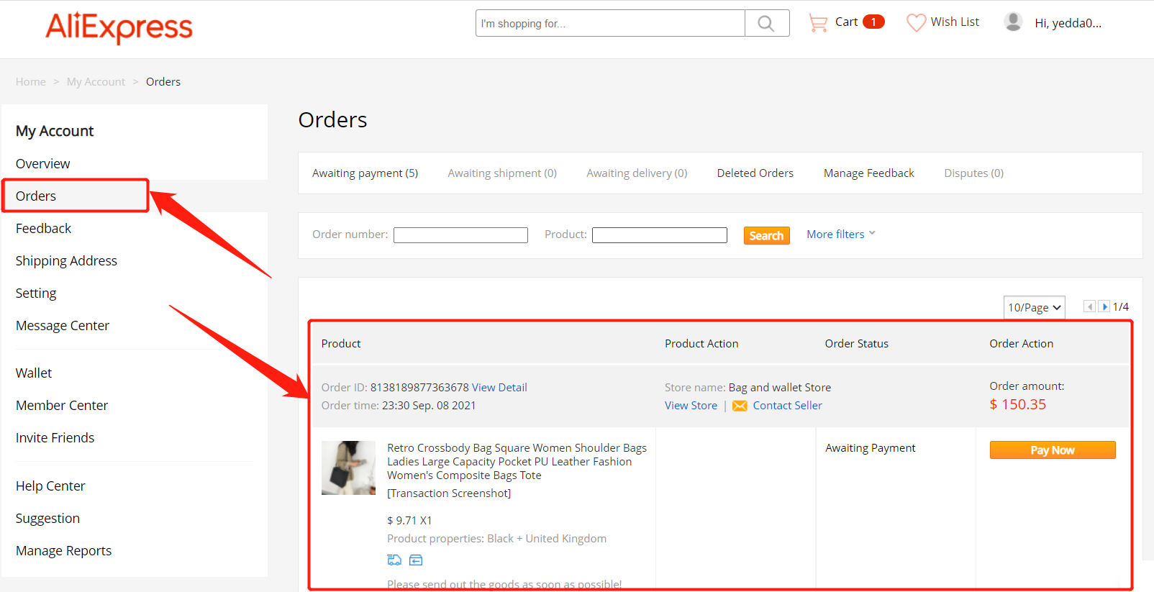Go to previous orders page arrow
1154x592 pixels.
[1089, 306]
